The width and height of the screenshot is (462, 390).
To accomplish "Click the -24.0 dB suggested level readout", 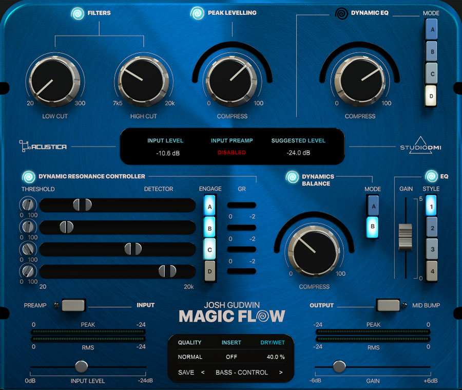I will (298, 153).
